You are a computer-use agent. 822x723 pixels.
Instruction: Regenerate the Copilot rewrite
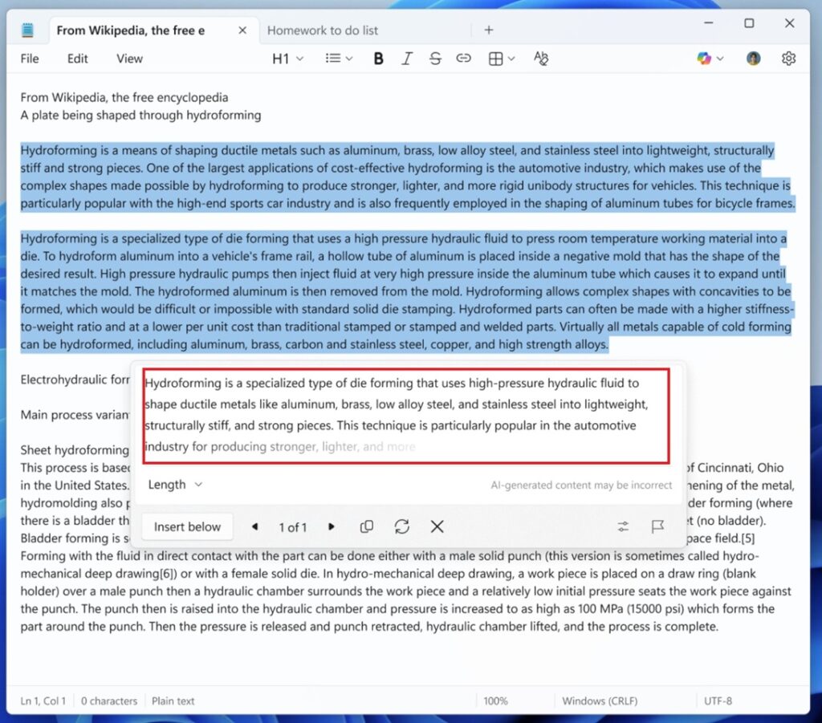click(x=402, y=526)
